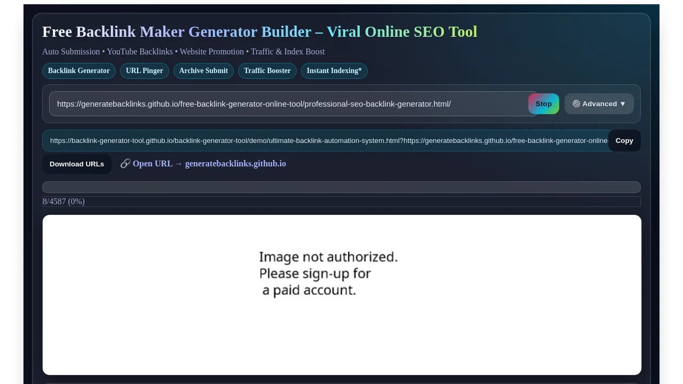Select the Instant Indexing* pill
The width and height of the screenshot is (683, 384).
(334, 71)
